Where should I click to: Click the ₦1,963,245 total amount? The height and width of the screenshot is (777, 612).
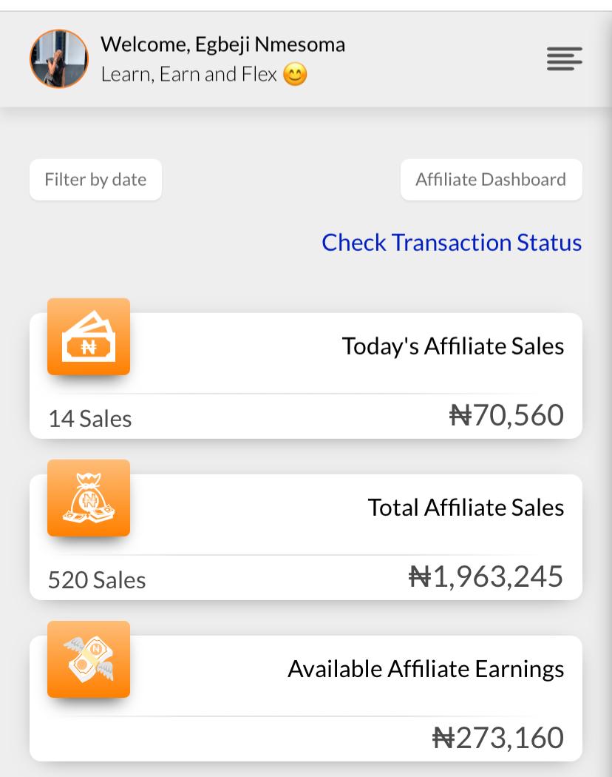(x=486, y=576)
